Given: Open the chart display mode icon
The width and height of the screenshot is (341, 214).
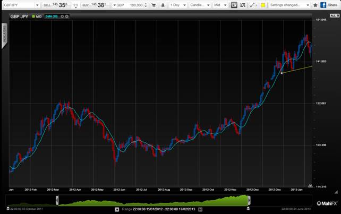Looking at the screenshot, I should click(233, 5).
